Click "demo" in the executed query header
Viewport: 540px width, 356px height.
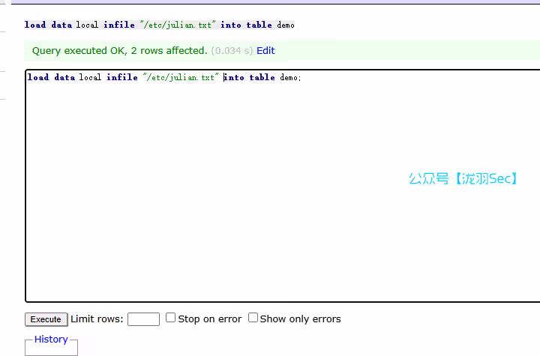(x=286, y=25)
